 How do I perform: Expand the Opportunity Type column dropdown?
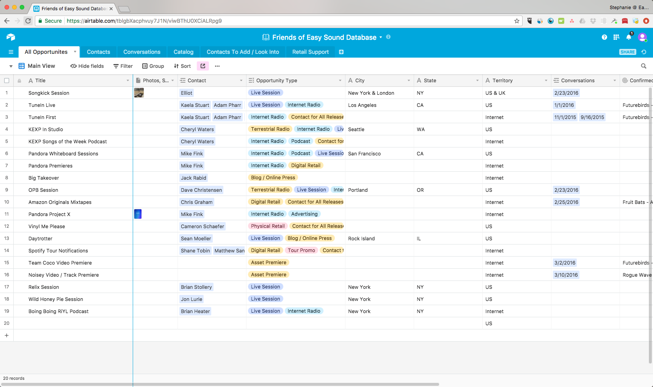[x=340, y=80]
